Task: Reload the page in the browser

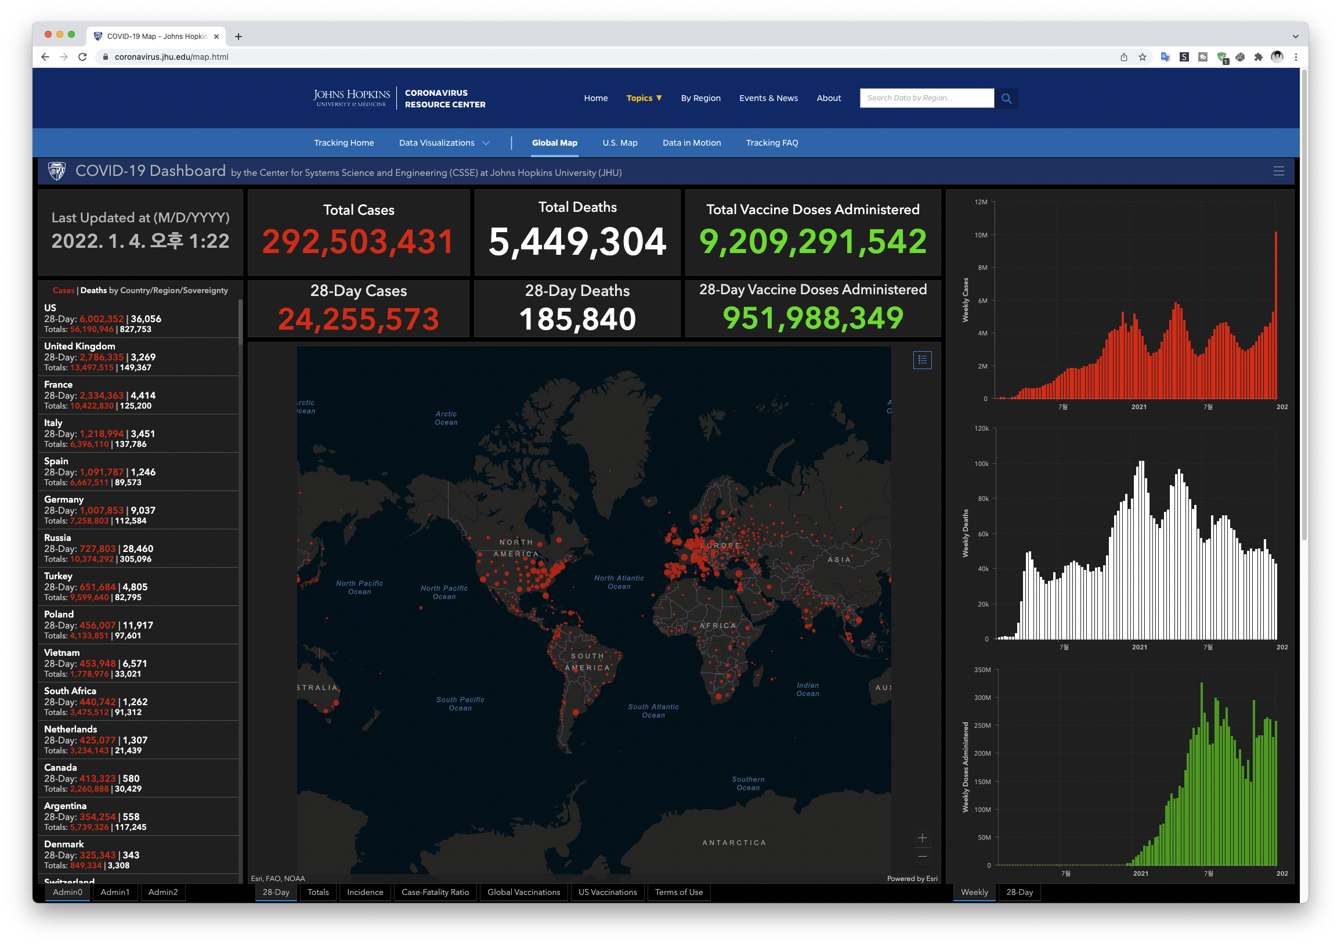Action: pyautogui.click(x=82, y=57)
